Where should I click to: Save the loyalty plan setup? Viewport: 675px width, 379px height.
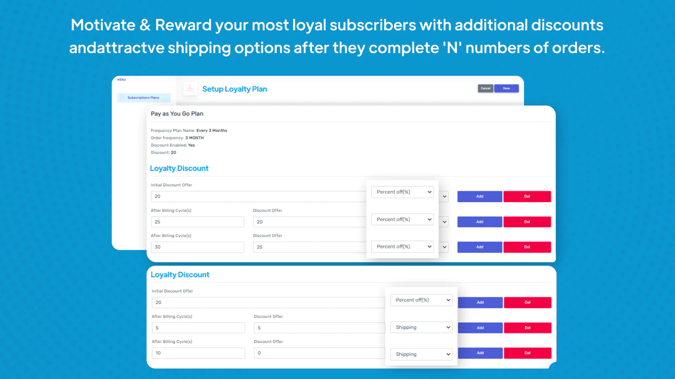pos(506,88)
